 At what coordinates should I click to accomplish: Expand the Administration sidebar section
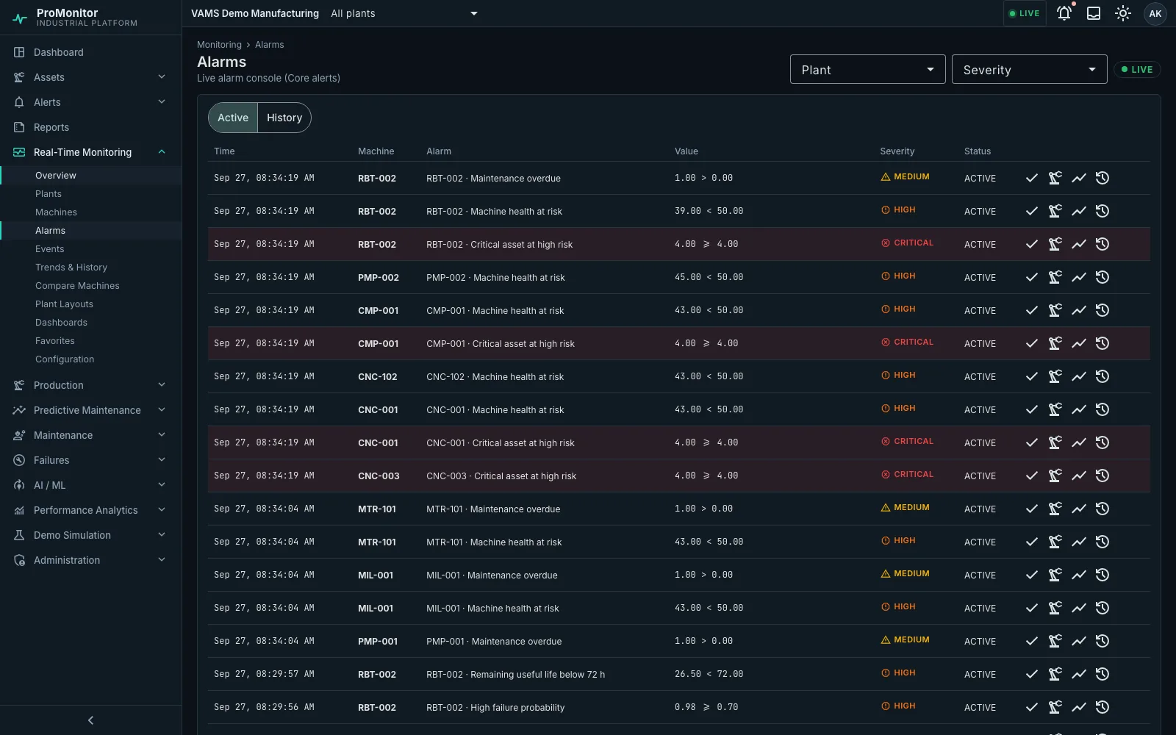[x=90, y=560]
